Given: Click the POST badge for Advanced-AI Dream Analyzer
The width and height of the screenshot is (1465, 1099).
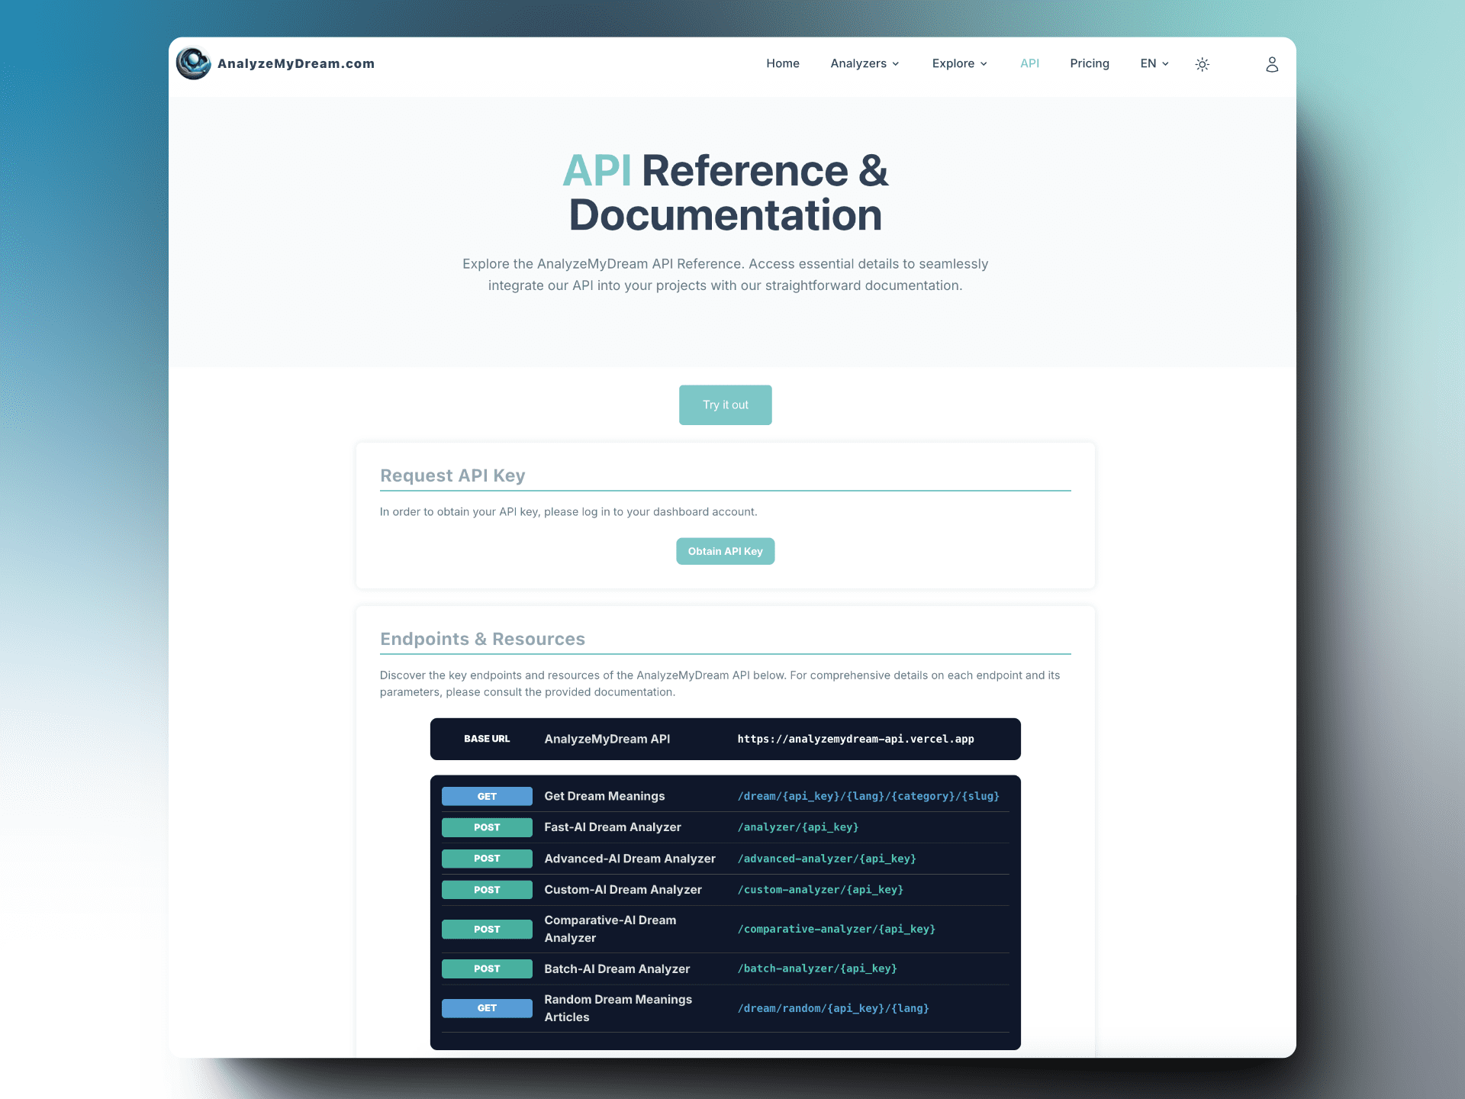Looking at the screenshot, I should (x=487, y=859).
